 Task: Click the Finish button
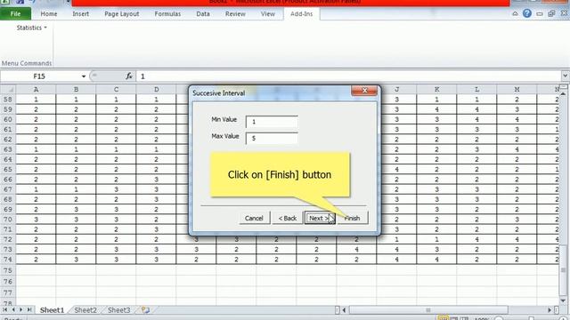(x=353, y=218)
